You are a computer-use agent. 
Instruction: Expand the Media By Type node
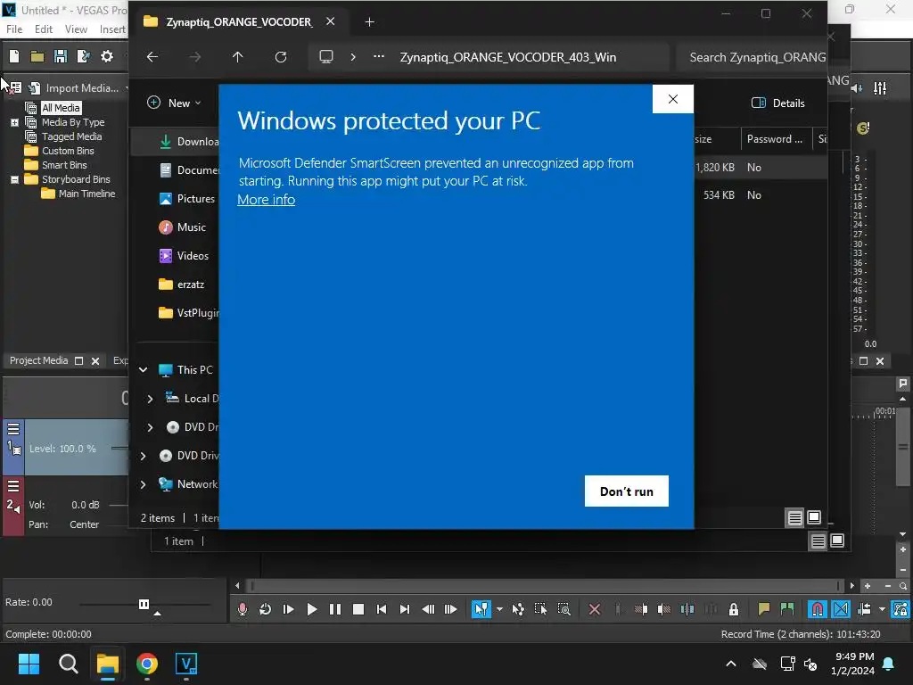click(x=14, y=122)
